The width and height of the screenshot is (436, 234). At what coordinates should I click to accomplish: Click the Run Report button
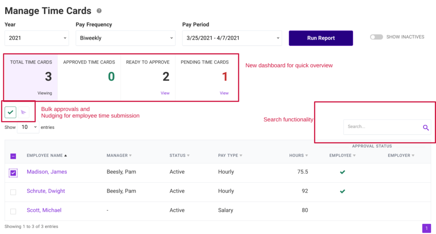point(321,38)
